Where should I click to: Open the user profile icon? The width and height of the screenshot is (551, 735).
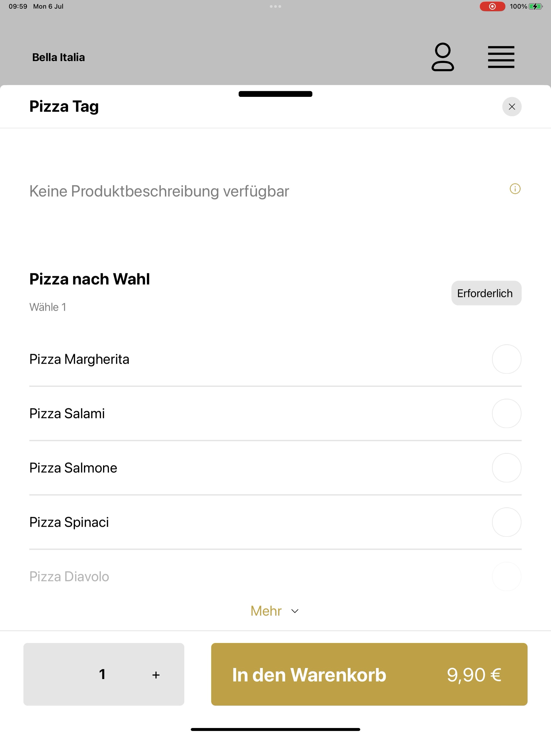tap(443, 57)
